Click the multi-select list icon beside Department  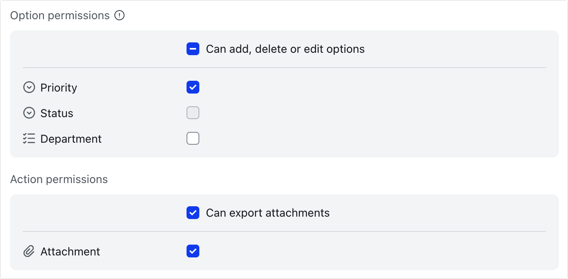[x=29, y=138]
